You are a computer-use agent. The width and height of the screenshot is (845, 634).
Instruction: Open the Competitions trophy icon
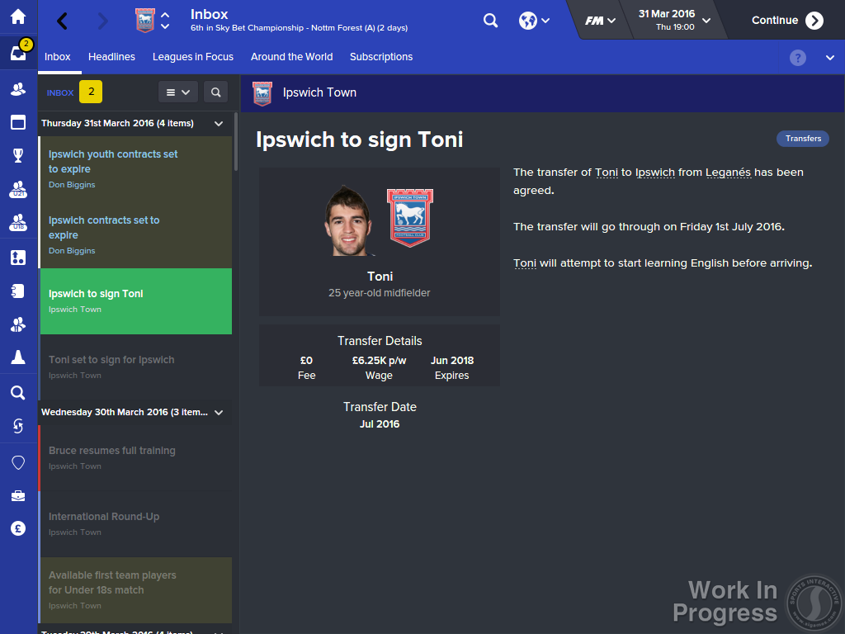[18, 155]
